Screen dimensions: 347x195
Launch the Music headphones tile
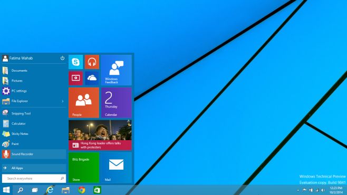[92, 62]
